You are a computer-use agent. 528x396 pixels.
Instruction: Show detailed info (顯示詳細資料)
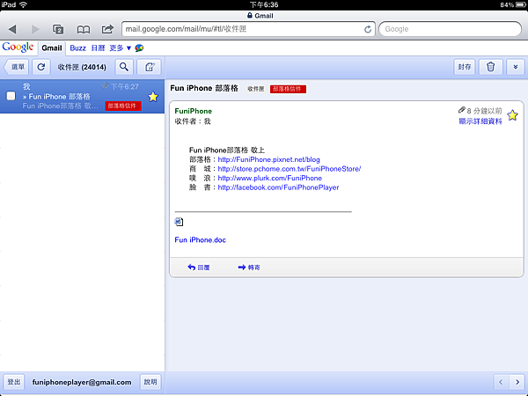tap(480, 121)
